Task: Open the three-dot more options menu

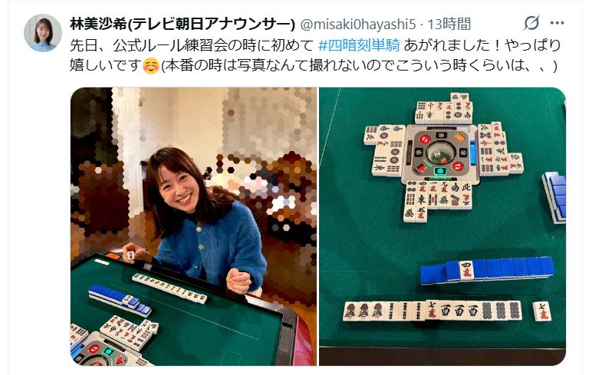Action: point(557,23)
